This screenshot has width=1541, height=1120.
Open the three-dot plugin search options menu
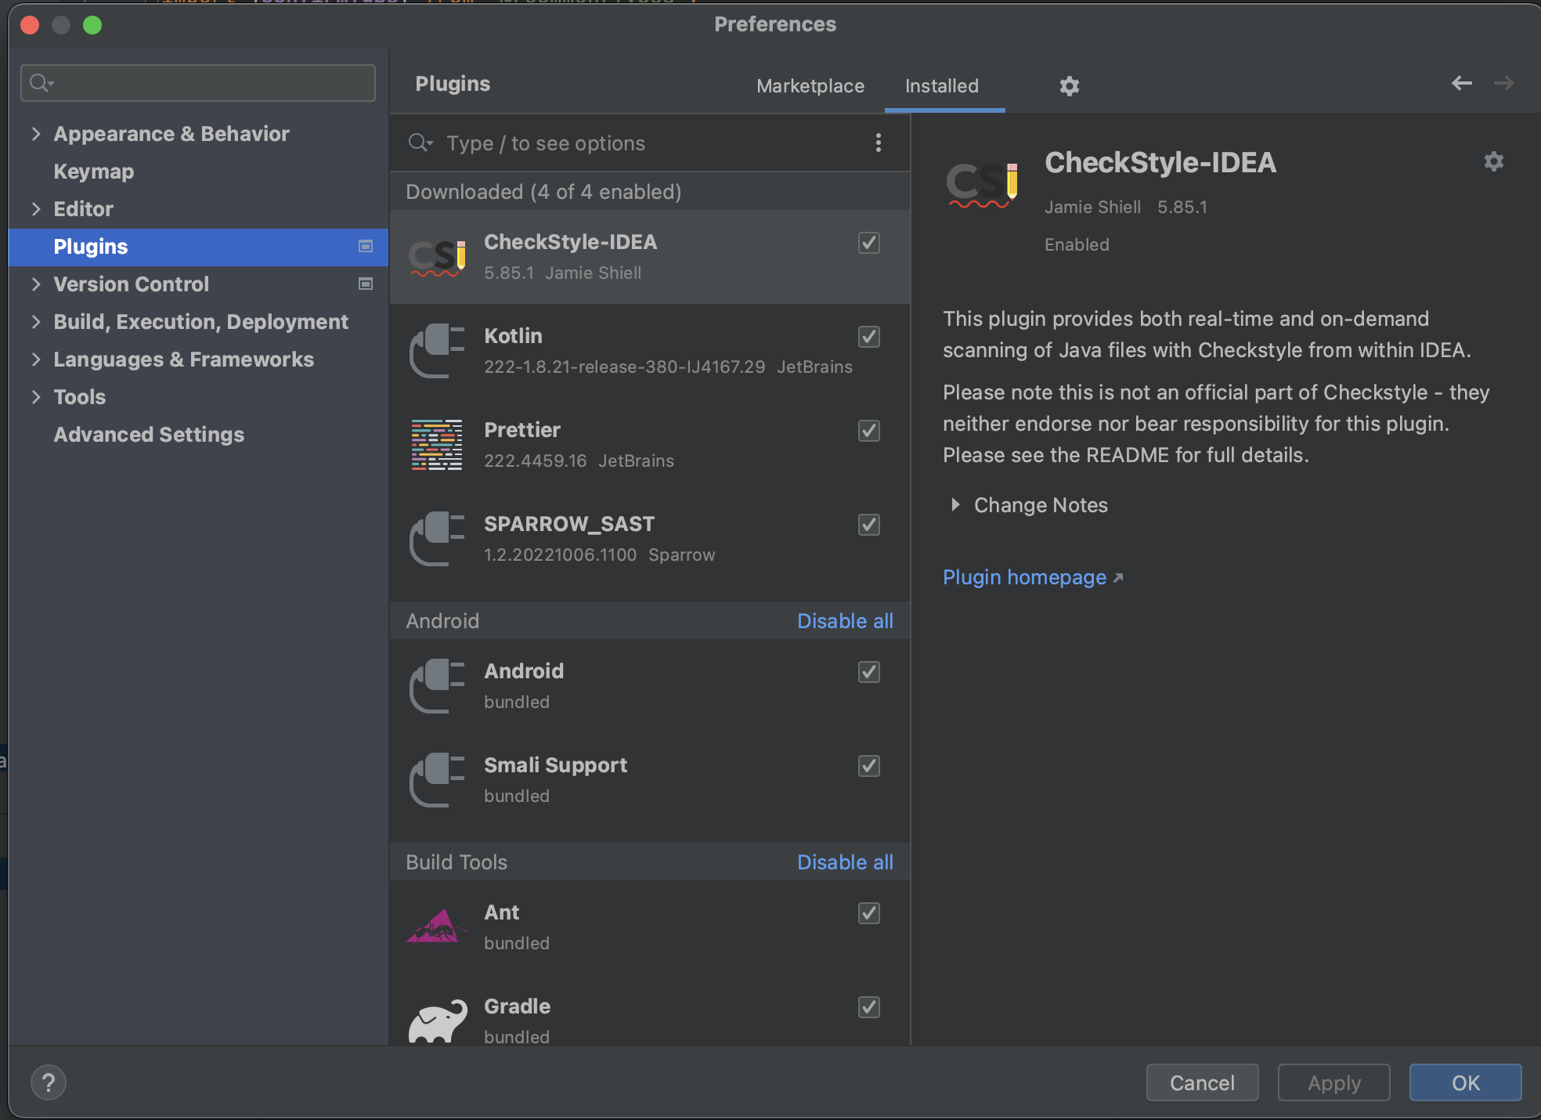click(x=879, y=143)
